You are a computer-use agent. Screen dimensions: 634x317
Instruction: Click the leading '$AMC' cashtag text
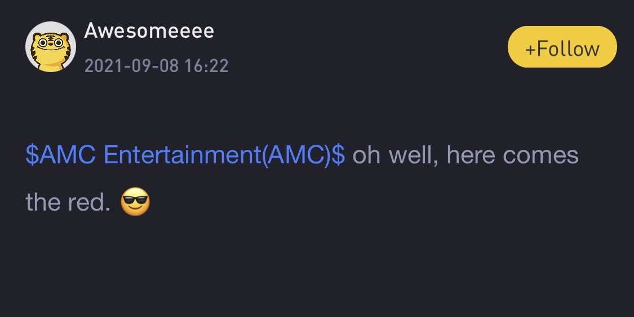pos(61,155)
